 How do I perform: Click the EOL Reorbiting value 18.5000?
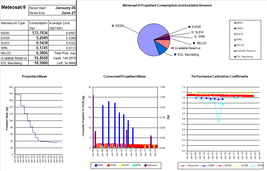click(x=41, y=63)
